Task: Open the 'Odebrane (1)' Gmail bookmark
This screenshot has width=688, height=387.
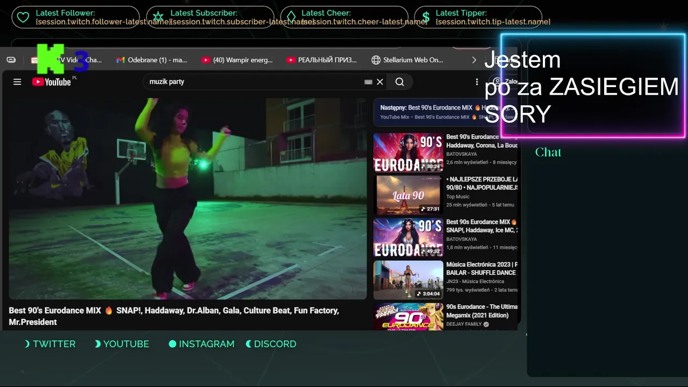Action: (x=152, y=60)
